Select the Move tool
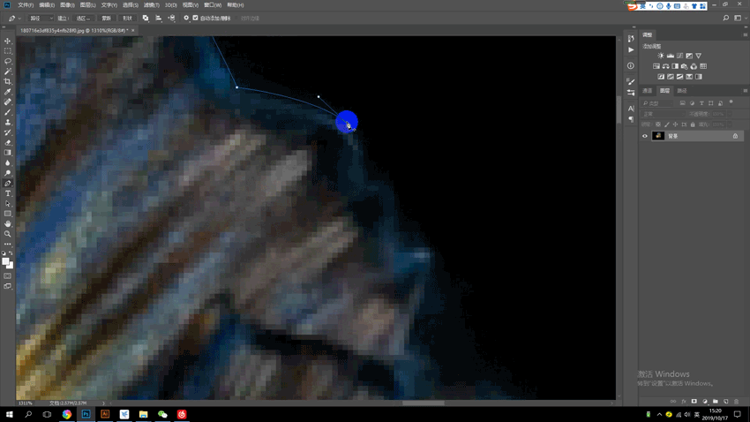This screenshot has height=422, width=750. [x=8, y=41]
